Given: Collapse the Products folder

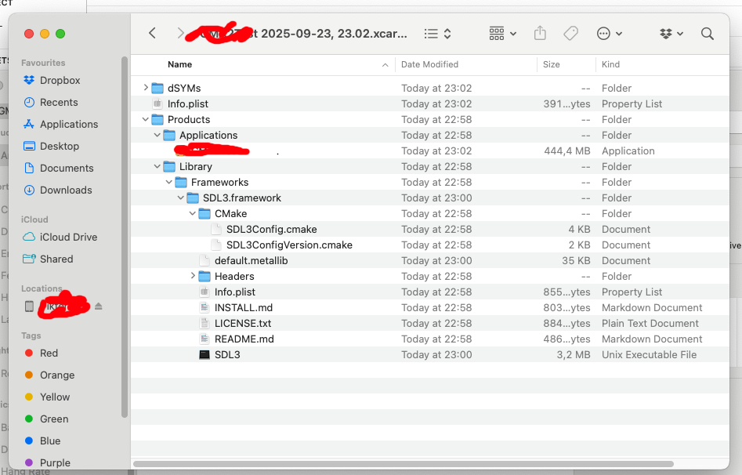Looking at the screenshot, I should coord(146,119).
